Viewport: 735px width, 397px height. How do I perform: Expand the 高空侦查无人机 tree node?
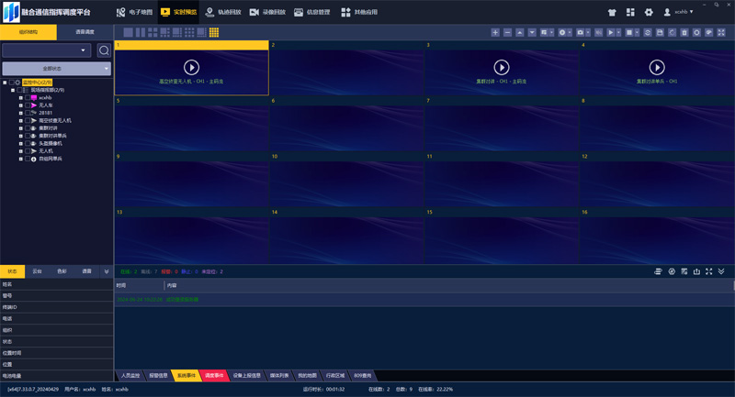point(21,120)
